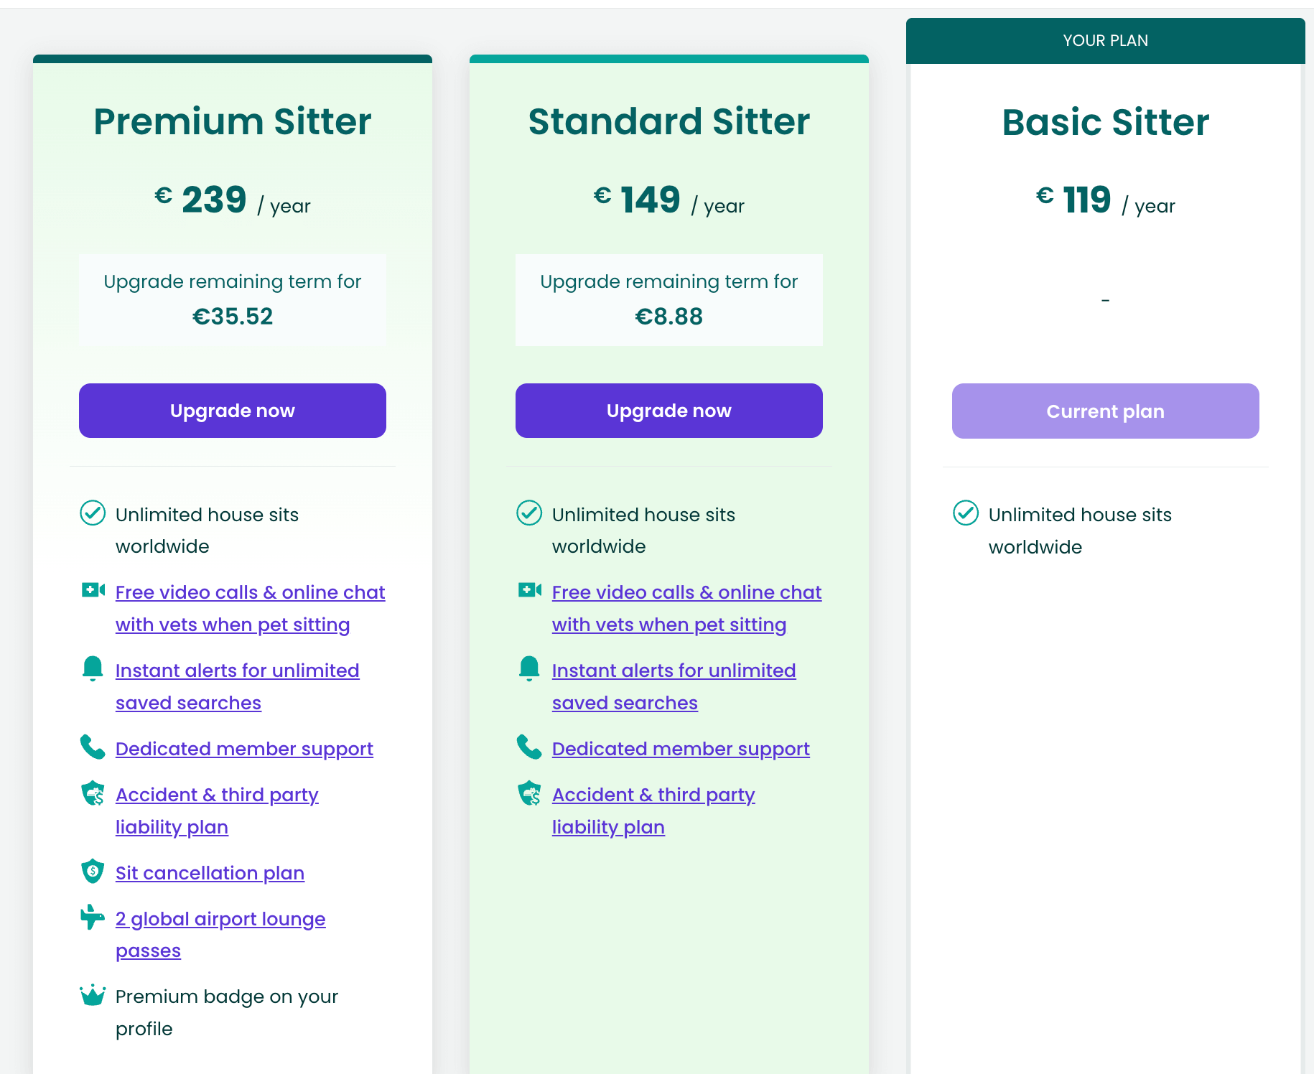This screenshot has width=1314, height=1074.
Task: Select the YOUR PLAN header banner
Action: 1106,41
